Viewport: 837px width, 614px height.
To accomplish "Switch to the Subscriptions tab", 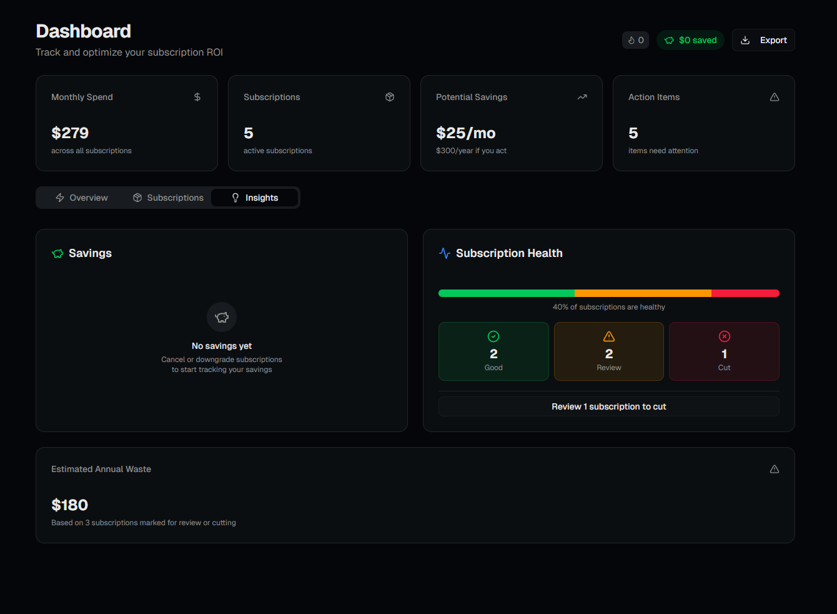I will pos(168,198).
